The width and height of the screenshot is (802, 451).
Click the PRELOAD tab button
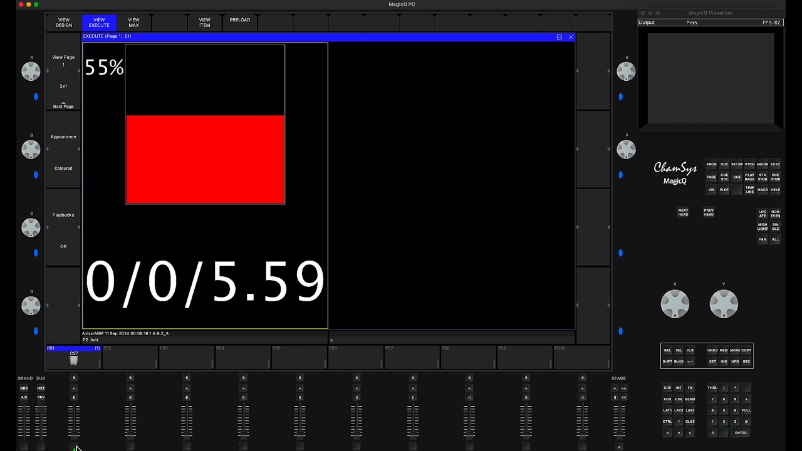click(239, 23)
